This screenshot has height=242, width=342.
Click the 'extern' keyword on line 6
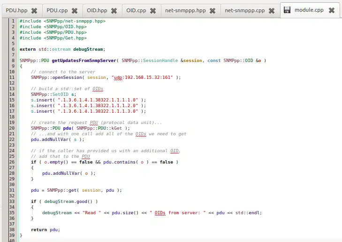28,49
